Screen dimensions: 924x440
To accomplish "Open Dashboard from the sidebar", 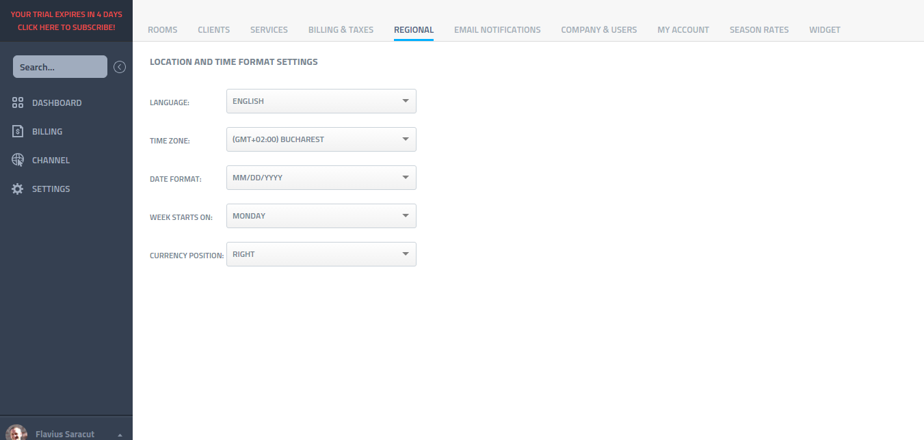I will tap(57, 102).
